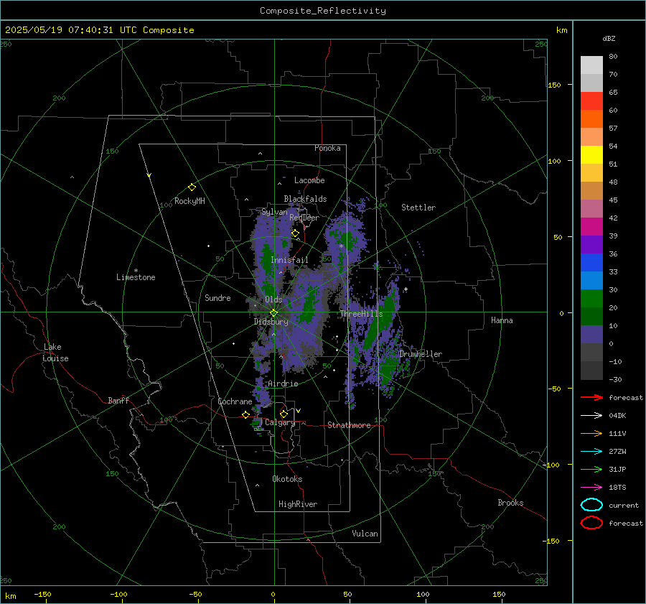Click the yellow diamond marker near RedDeer
The width and height of the screenshot is (646, 604).
295,233
